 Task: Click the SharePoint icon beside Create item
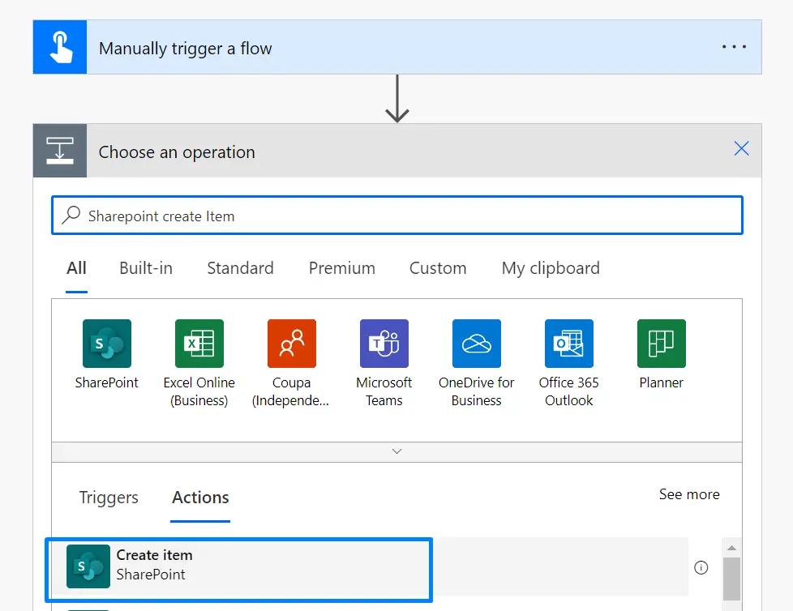pyautogui.click(x=88, y=566)
